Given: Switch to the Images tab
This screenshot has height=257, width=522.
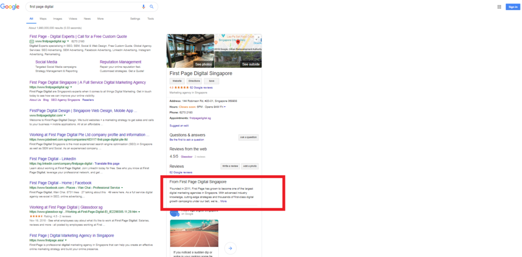Looking at the screenshot, I should pyautogui.click(x=58, y=19).
